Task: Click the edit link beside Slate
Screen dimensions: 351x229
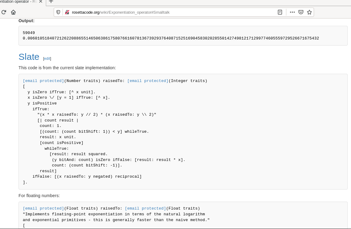Action: pos(47,59)
